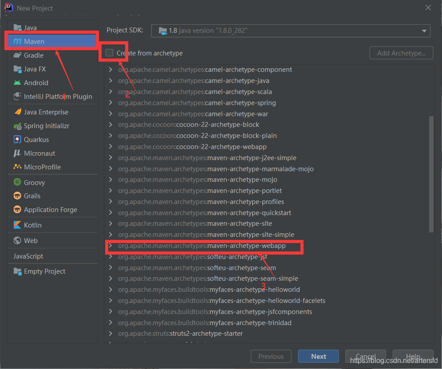Screen dimensions: 442x369
Task: Click the Maven 'm' icon
Action: tap(17, 41)
